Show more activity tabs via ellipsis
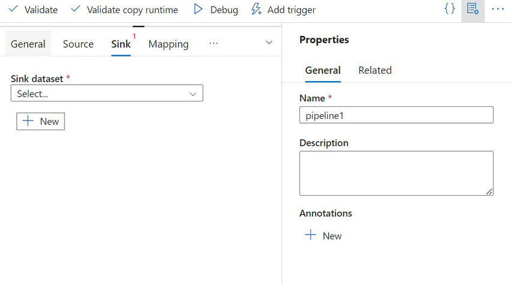 click(x=213, y=43)
